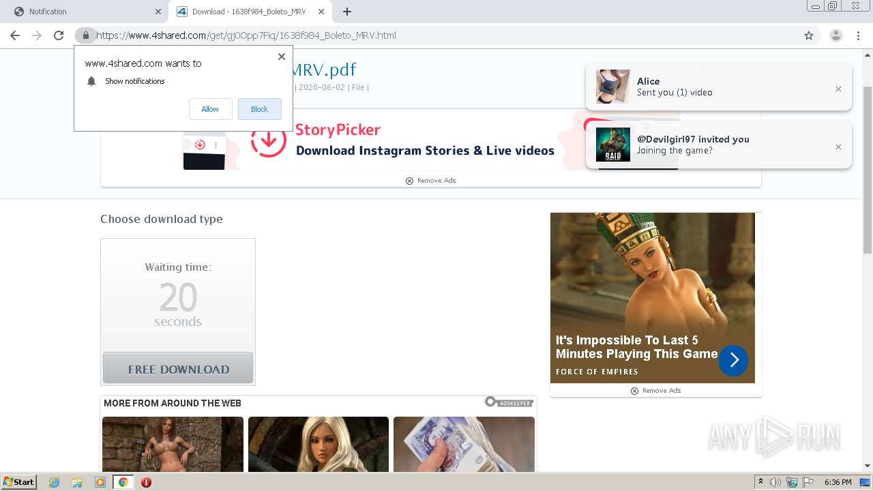Switch to the Notification tab

click(84, 12)
